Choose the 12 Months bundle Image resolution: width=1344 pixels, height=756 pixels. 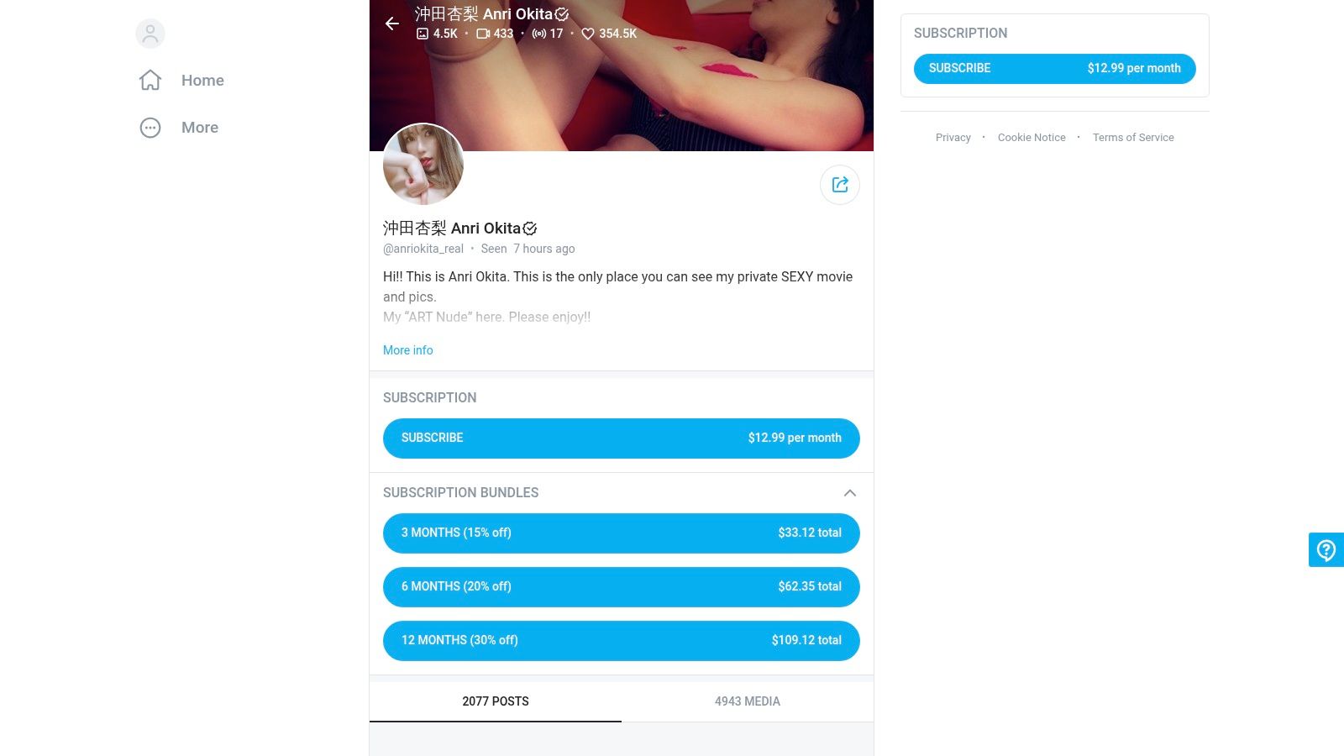[622, 641]
